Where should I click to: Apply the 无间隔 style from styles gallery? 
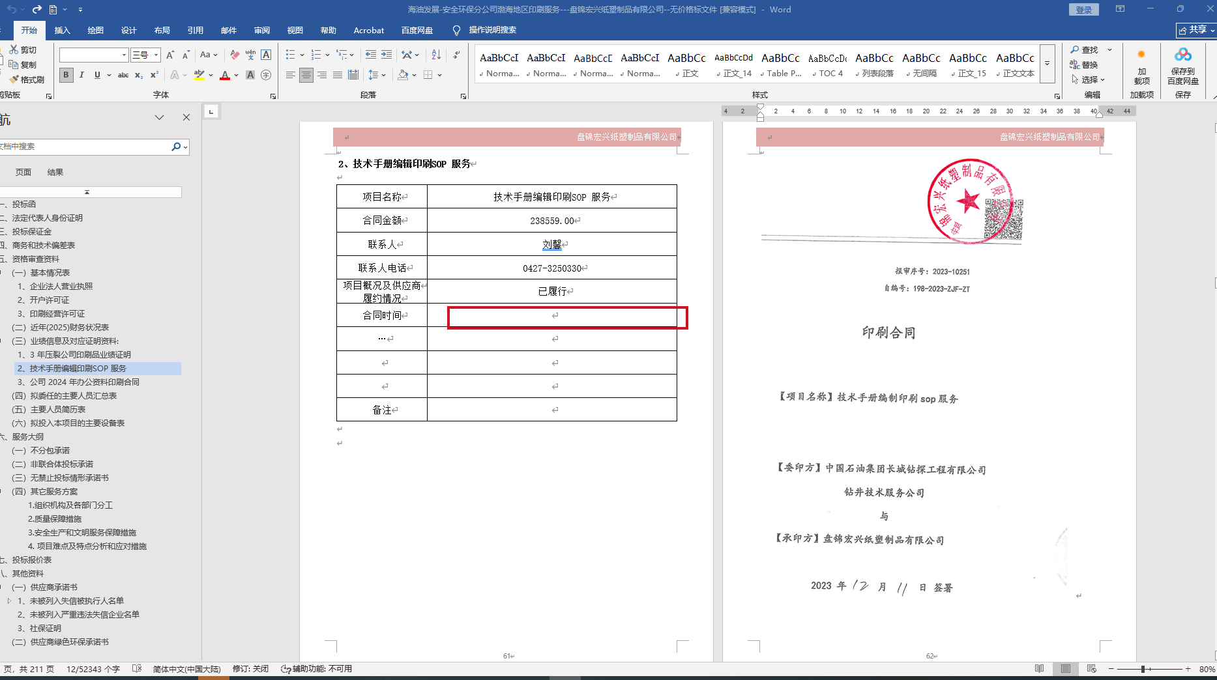click(x=922, y=64)
